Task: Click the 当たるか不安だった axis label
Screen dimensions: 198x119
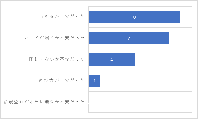Action: pyautogui.click(x=62, y=17)
